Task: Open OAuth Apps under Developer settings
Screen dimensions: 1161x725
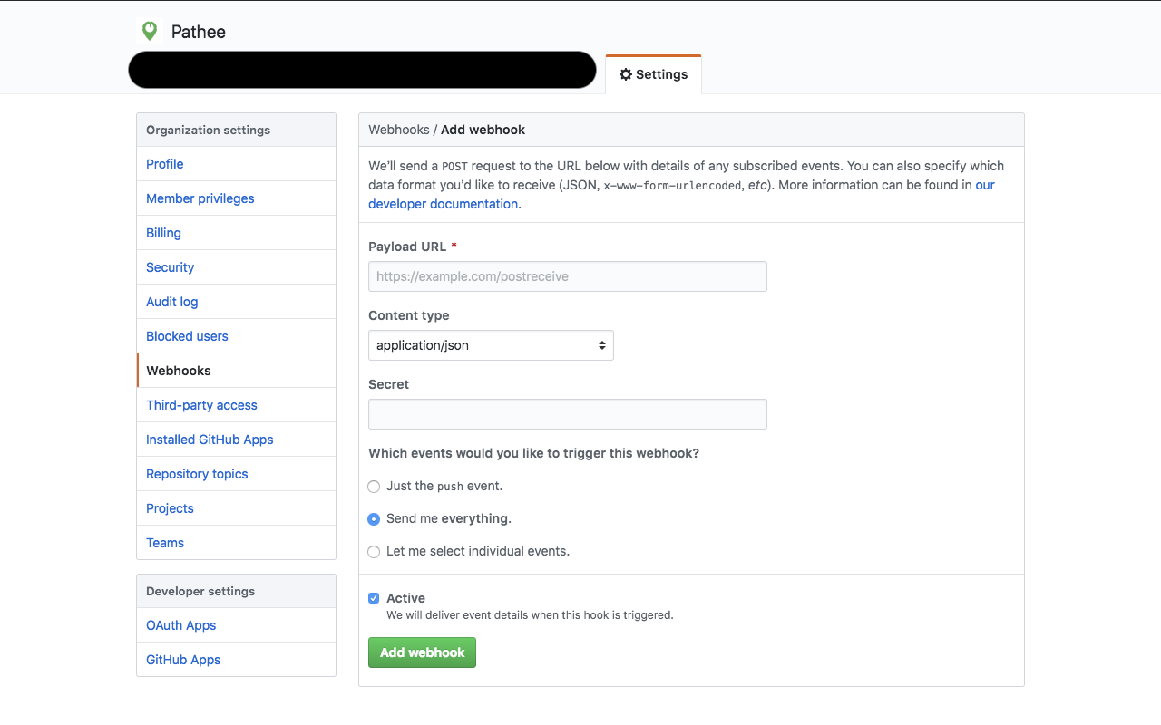Action: pyautogui.click(x=180, y=624)
